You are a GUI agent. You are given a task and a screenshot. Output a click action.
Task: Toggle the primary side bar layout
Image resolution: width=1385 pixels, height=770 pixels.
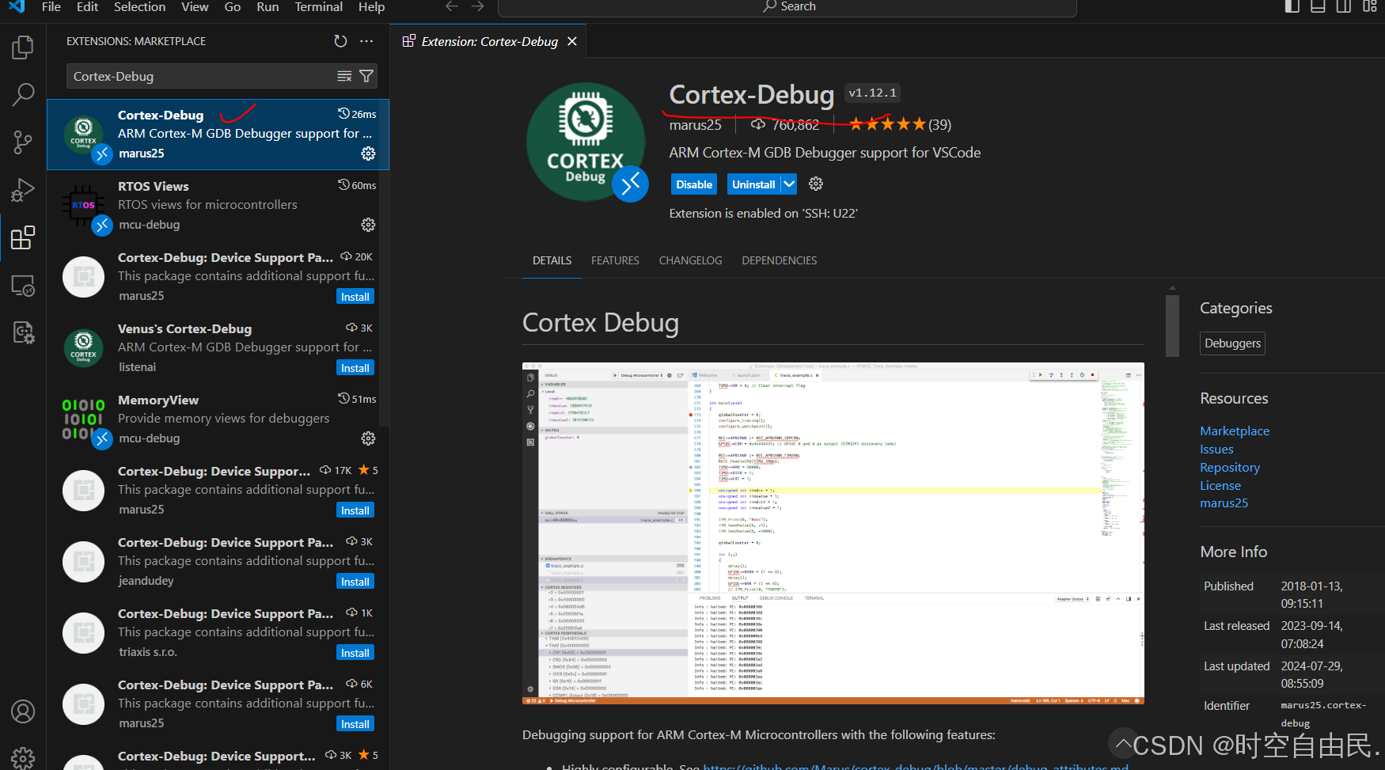coord(1292,6)
